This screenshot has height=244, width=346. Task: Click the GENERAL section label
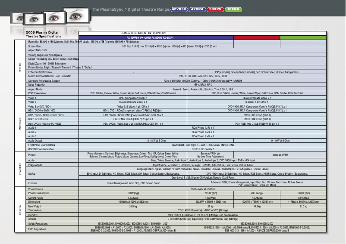(20, 210)
